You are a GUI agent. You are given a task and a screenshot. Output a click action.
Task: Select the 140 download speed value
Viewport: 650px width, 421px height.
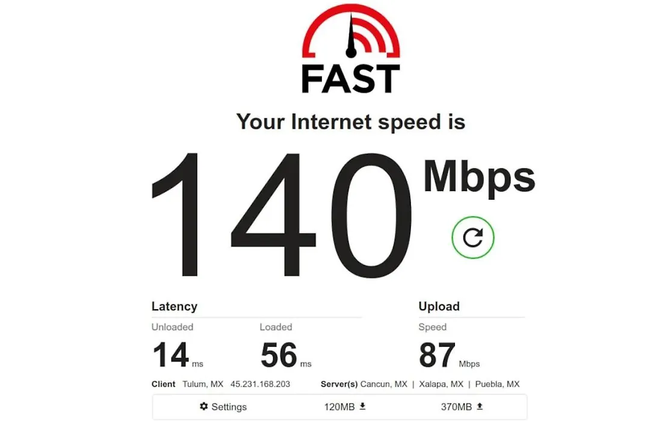282,215
